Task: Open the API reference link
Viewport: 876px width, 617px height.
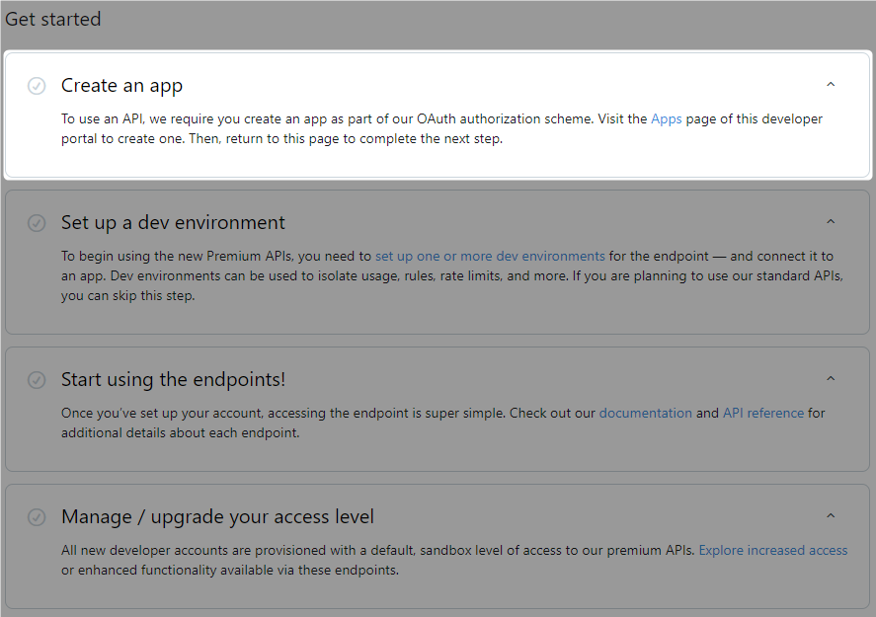Action: pyautogui.click(x=763, y=414)
